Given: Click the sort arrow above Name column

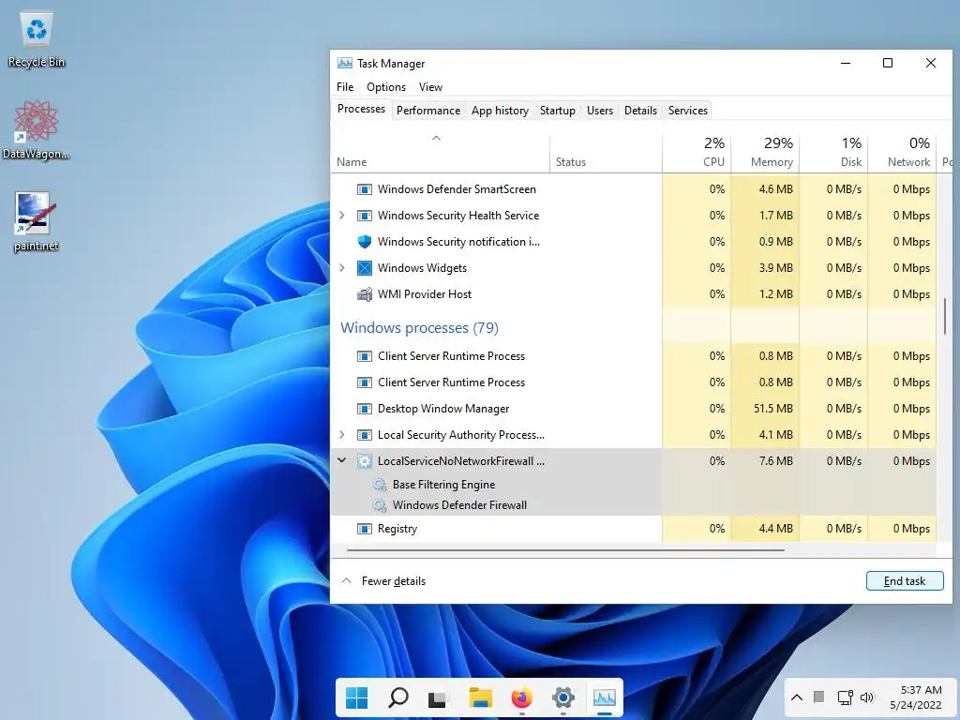Looking at the screenshot, I should click(436, 138).
